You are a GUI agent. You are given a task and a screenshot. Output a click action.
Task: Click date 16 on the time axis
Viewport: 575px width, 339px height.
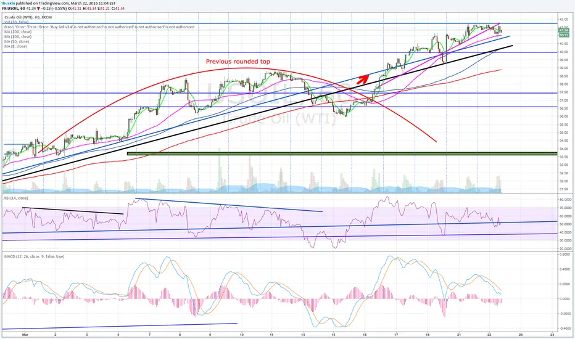365,334
